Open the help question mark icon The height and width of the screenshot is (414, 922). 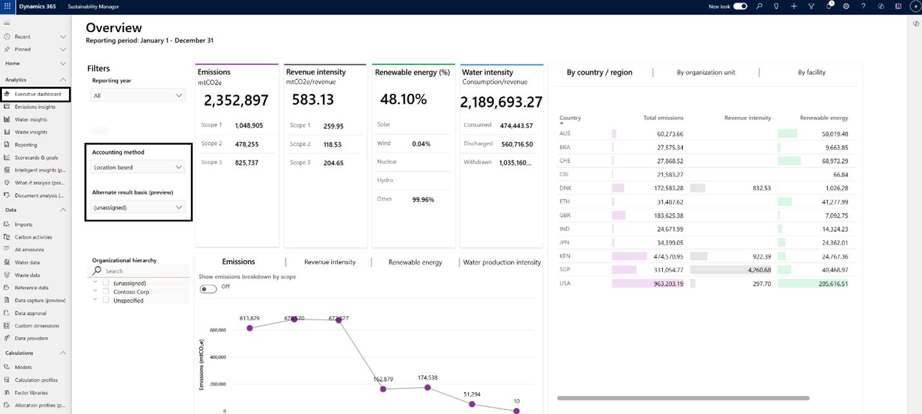pyautogui.click(x=863, y=6)
